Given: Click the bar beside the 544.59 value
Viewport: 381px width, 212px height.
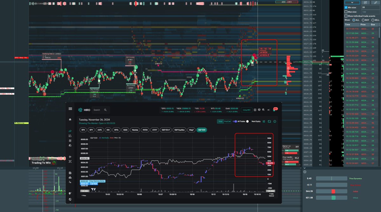Looking at the screenshot, I should pos(331,191).
